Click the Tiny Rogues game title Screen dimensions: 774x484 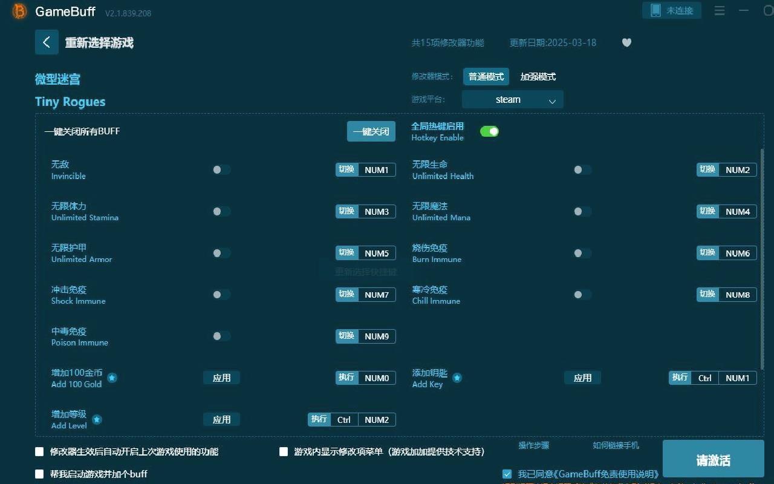[x=70, y=102]
